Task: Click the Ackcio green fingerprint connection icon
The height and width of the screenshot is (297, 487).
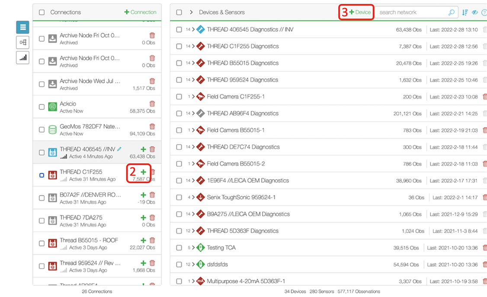Action: (52, 107)
